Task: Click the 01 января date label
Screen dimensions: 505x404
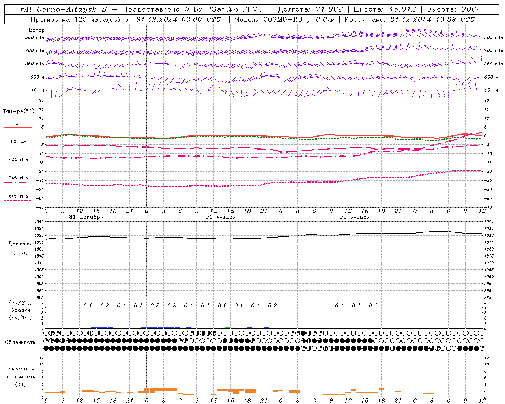Action: point(220,217)
